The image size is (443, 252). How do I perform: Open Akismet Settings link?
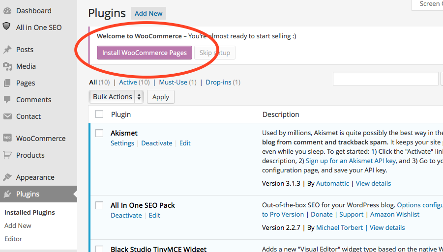tap(122, 143)
